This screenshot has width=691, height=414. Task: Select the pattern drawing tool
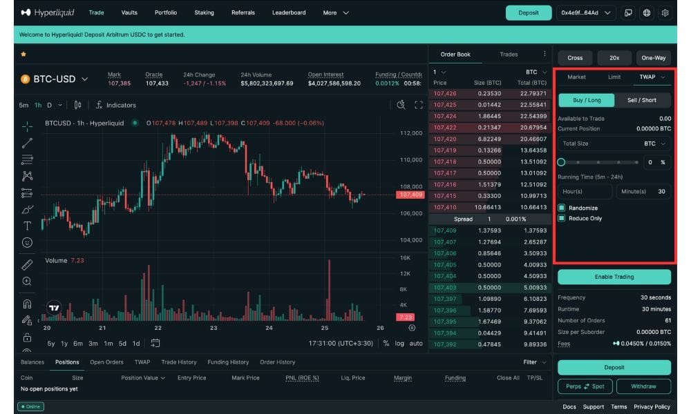(27, 176)
